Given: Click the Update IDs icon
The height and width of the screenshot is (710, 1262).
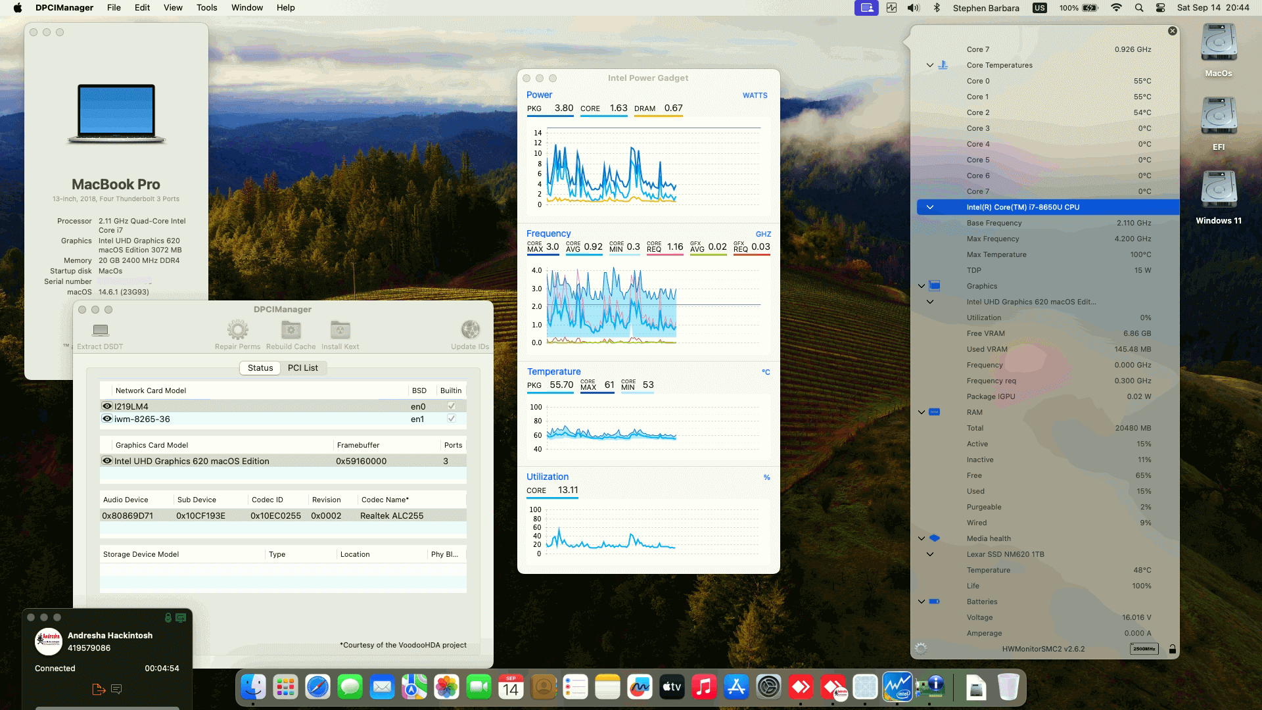Looking at the screenshot, I should point(469,331).
